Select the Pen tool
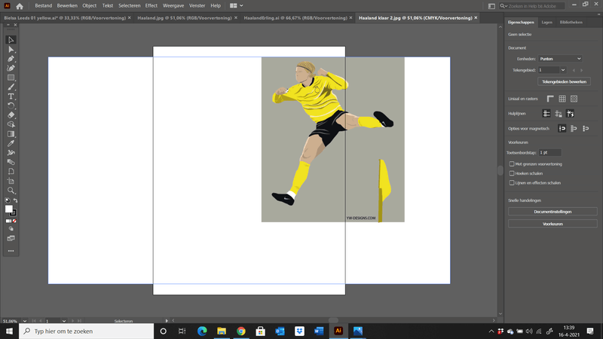603x339 pixels. [11, 59]
